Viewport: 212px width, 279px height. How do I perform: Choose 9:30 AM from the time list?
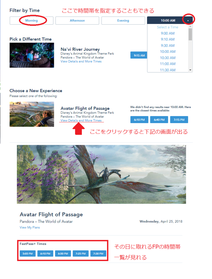pos(168,46)
